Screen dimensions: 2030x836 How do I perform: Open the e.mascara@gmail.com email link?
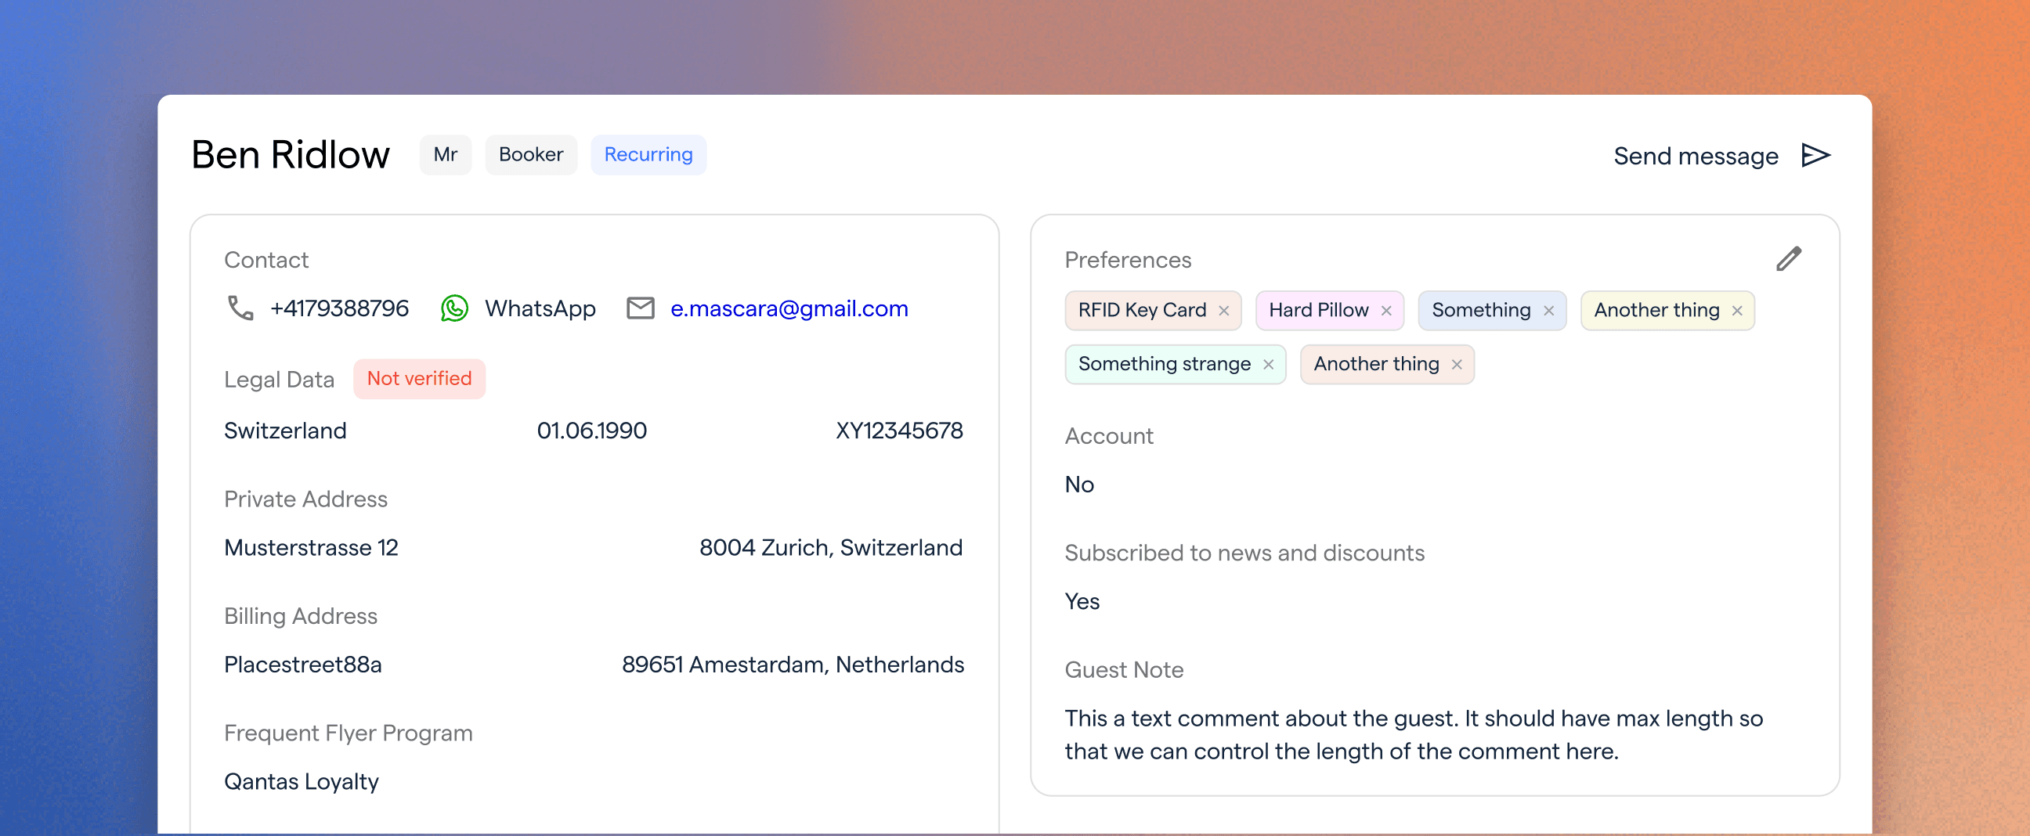coord(789,308)
